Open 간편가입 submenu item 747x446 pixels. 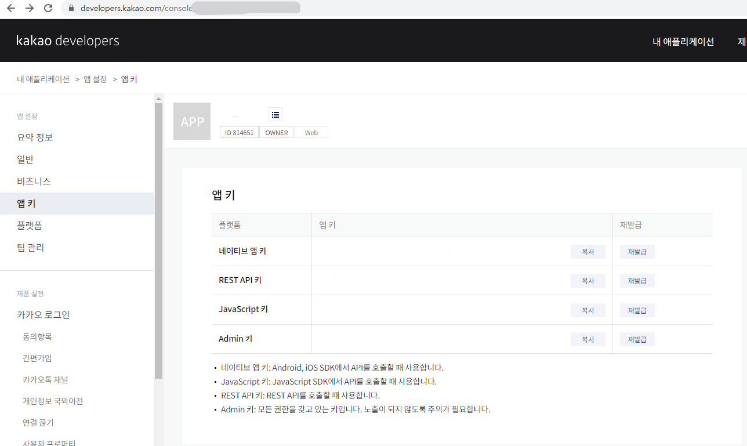coord(37,358)
